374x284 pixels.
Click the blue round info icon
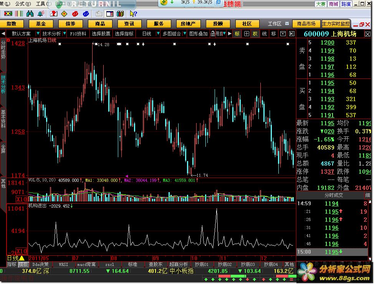click(x=86, y=14)
